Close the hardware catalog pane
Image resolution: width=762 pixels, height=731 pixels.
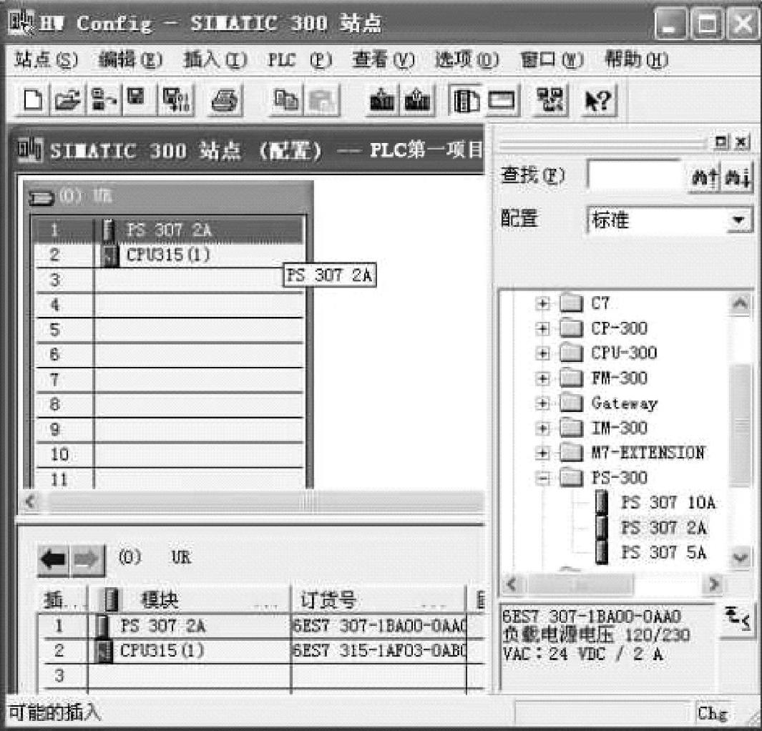point(741,142)
